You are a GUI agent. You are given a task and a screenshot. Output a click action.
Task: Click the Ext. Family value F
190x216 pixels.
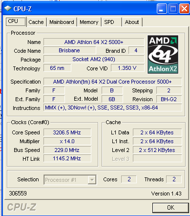(54, 99)
